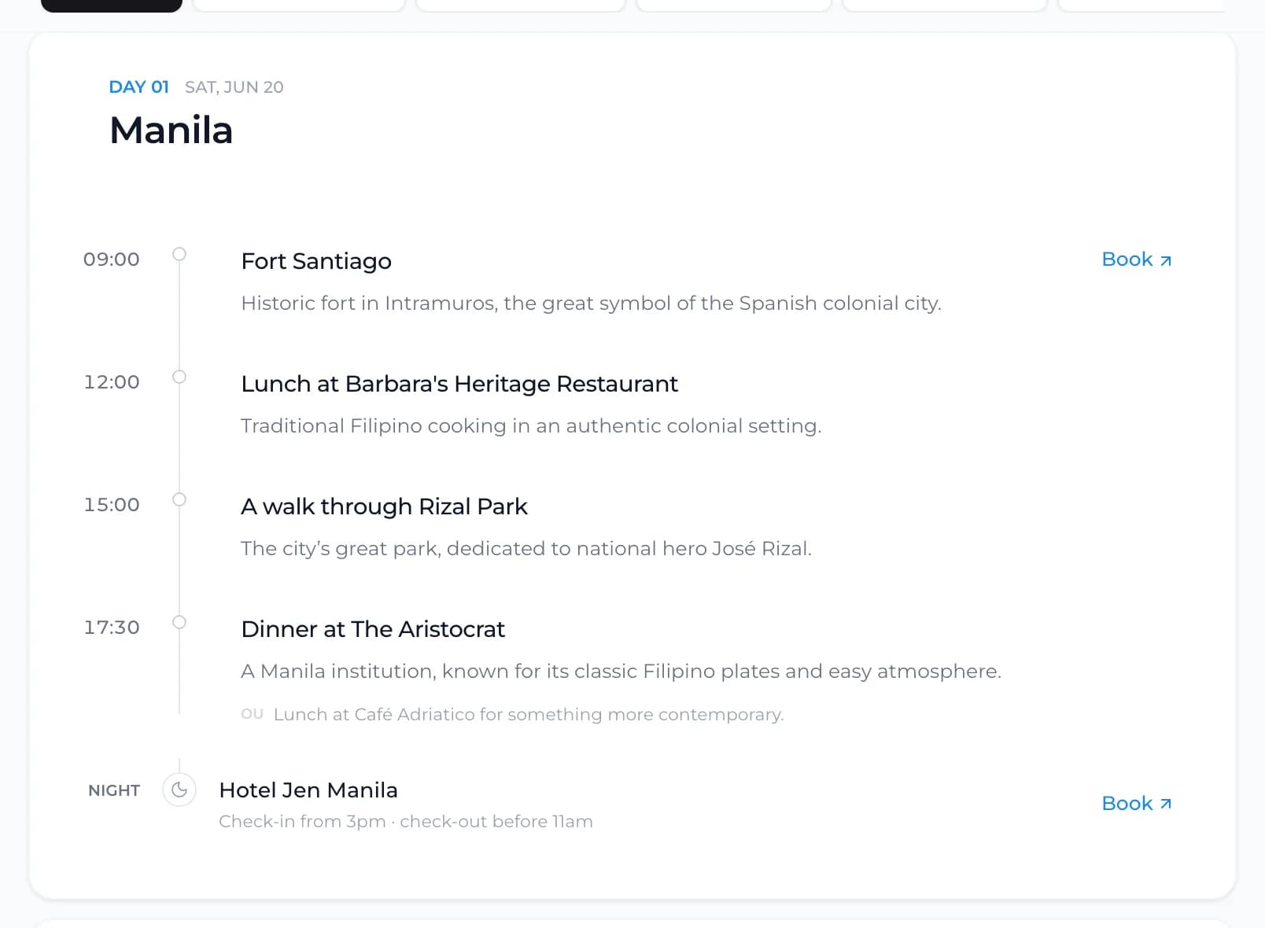Open the Book link for Fort Santiago
Image resolution: width=1265 pixels, height=928 pixels.
[x=1136, y=260]
